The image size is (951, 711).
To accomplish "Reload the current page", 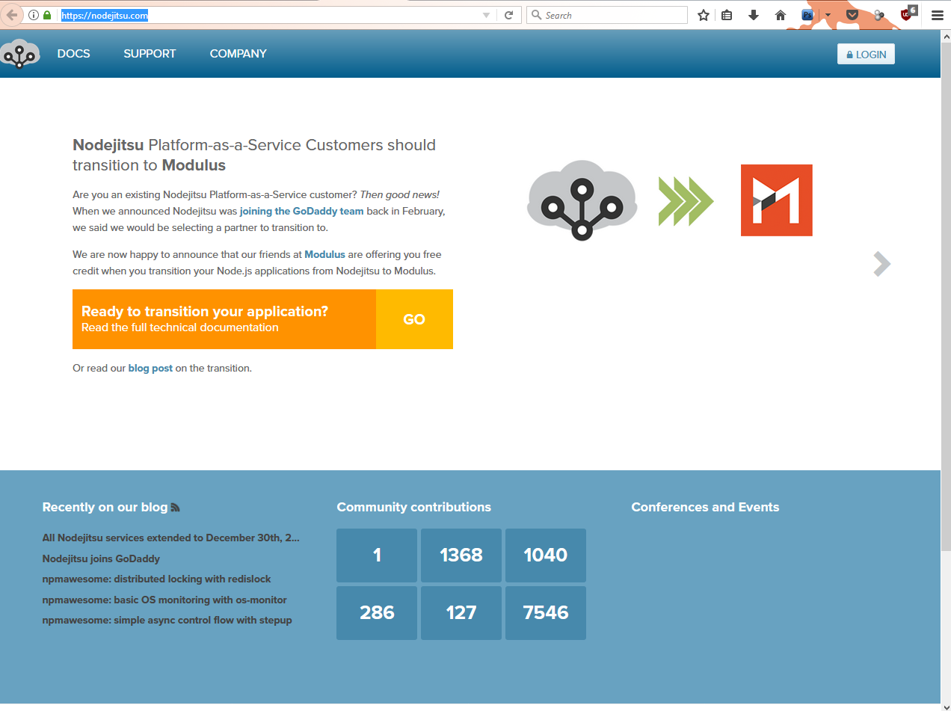I will point(508,15).
